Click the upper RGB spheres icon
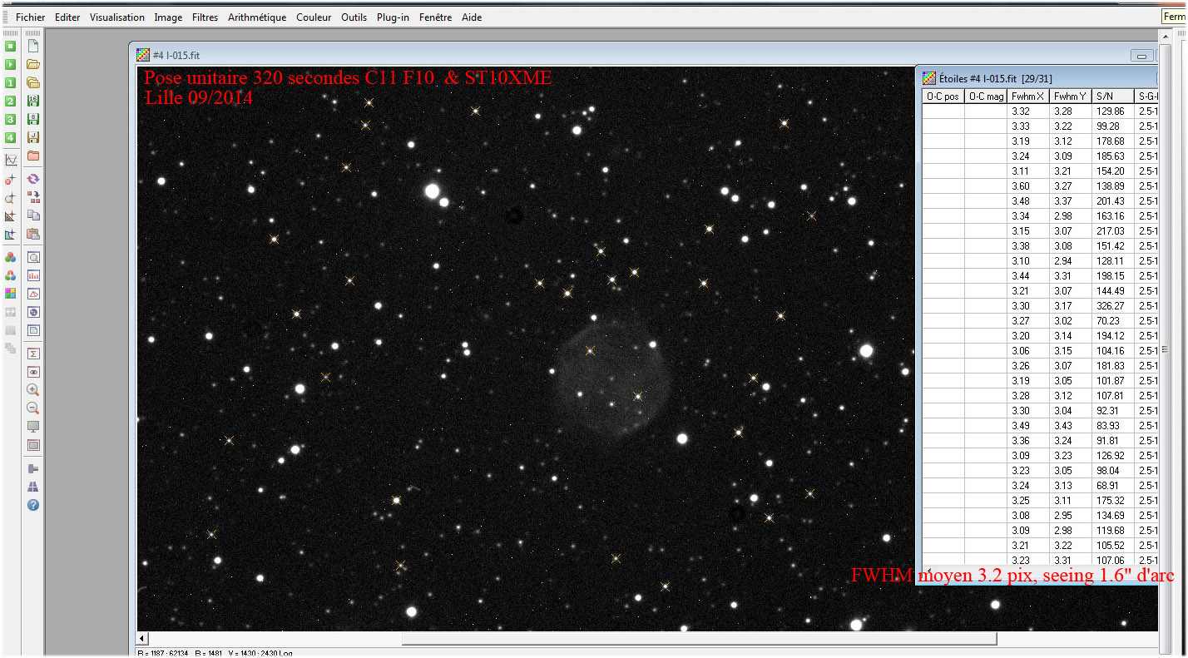The height and width of the screenshot is (658, 1188). pyautogui.click(x=11, y=257)
